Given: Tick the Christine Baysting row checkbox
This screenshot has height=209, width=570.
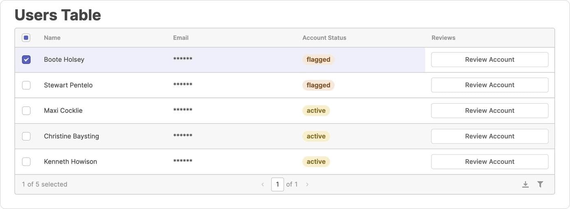Looking at the screenshot, I should pos(26,136).
